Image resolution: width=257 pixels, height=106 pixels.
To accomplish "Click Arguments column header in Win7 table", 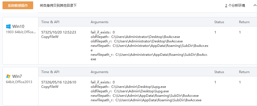I will [x=100, y=72].
